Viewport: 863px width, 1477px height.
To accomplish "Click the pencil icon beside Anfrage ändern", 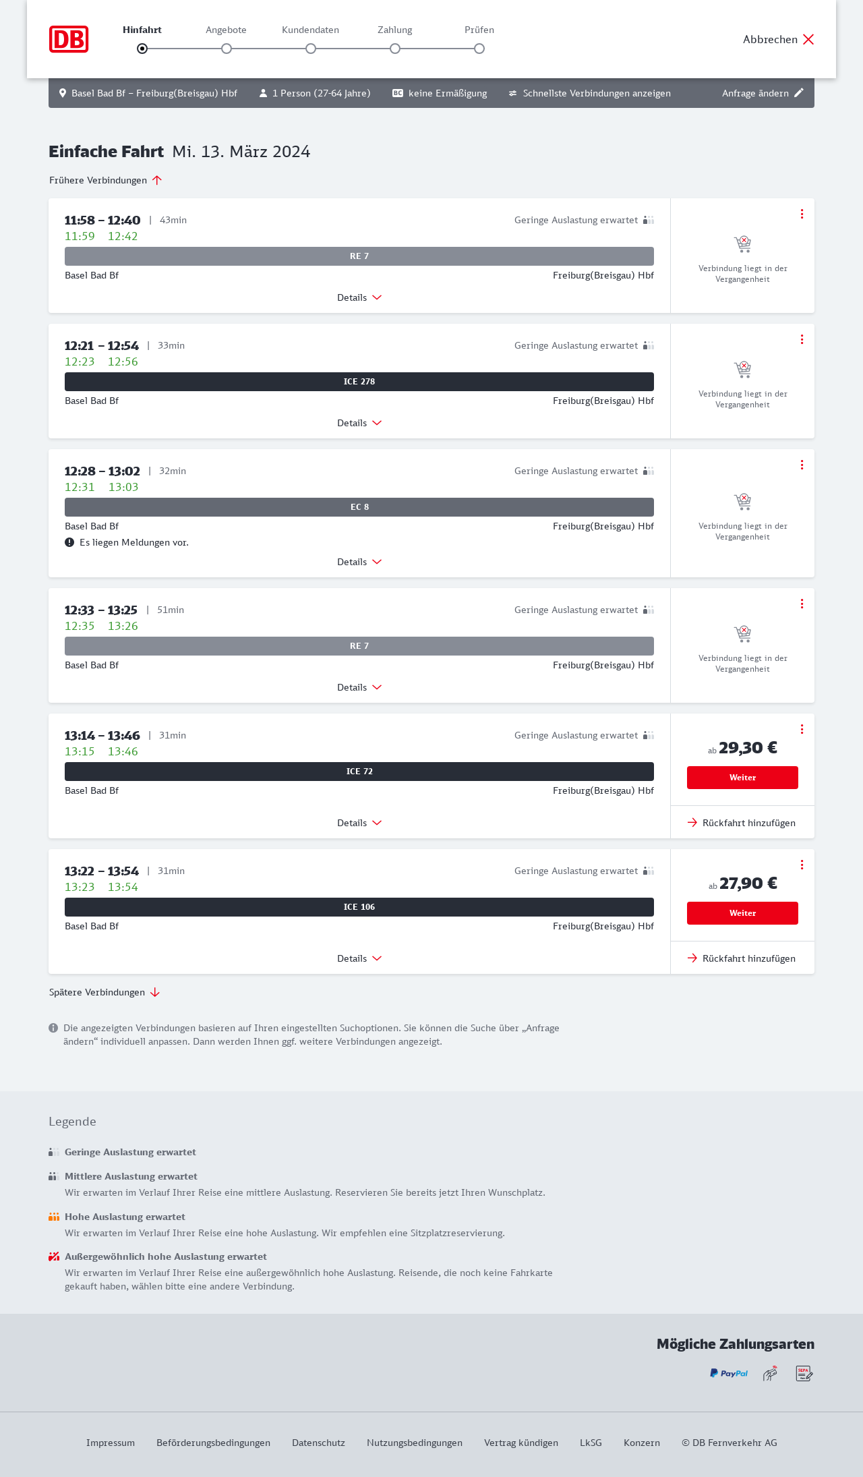I will click(799, 93).
